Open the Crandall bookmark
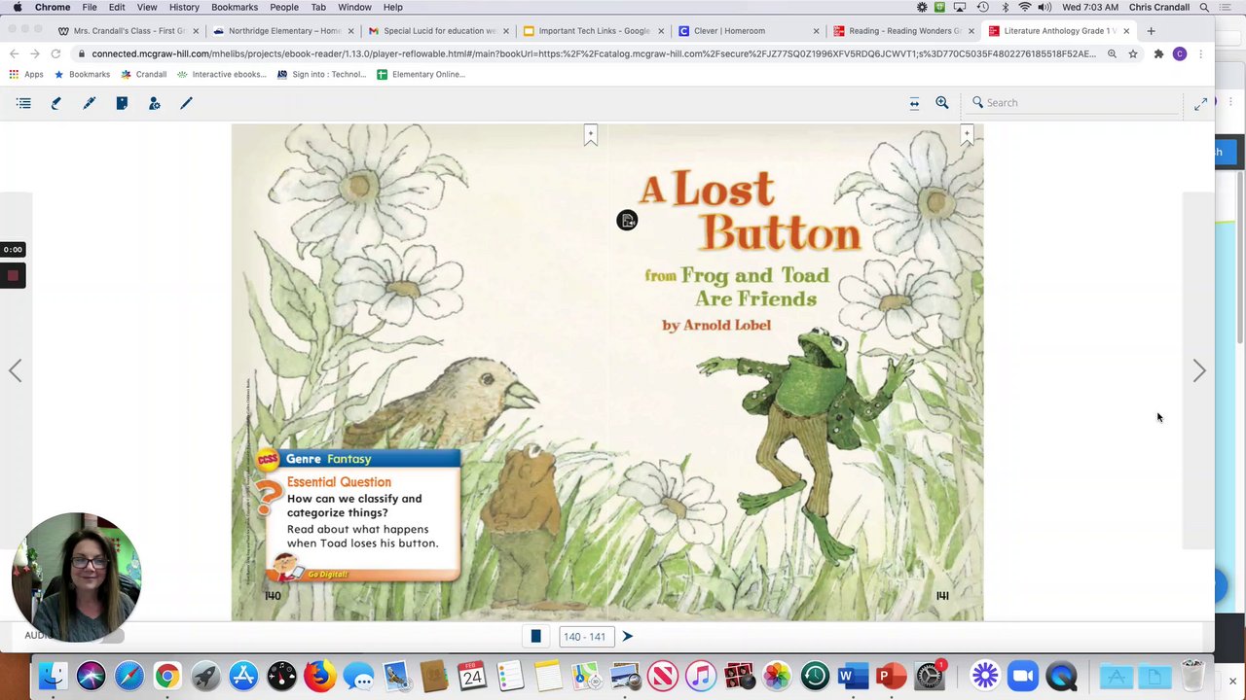Viewport: 1246px width, 700px height. (144, 74)
